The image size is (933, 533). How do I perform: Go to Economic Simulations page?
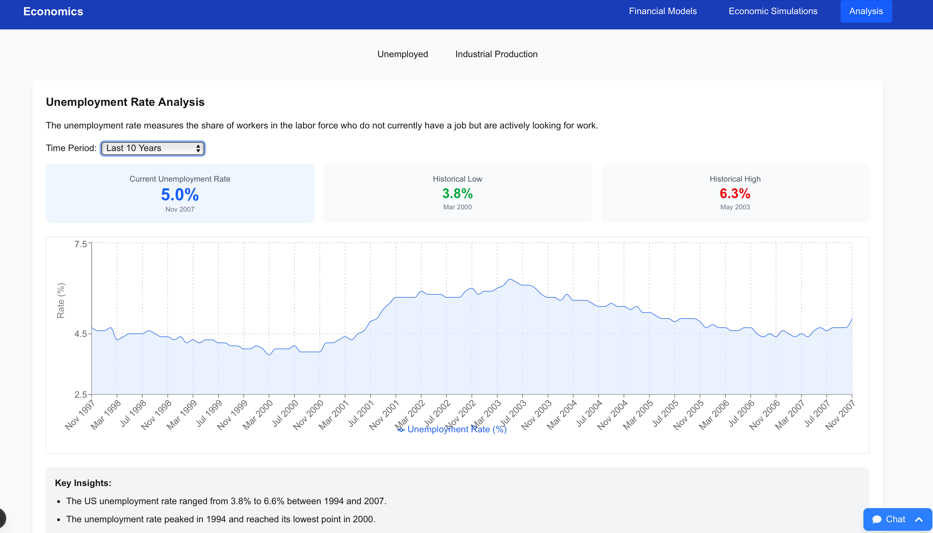coord(773,11)
